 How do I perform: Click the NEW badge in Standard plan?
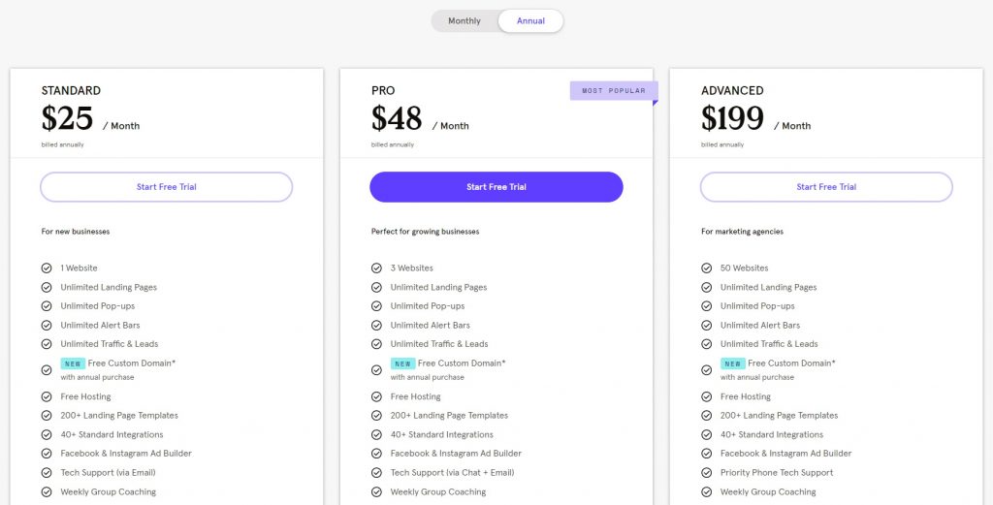pos(73,363)
